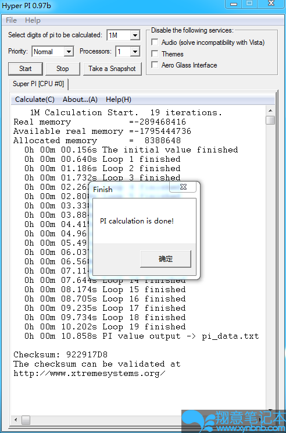
Task: Click the Start button
Action: pyautogui.click(x=26, y=69)
